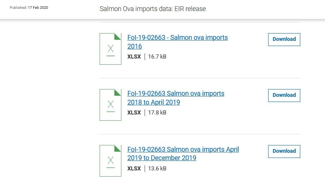
Task: Click the published date 17 Feb 2020
Action: pos(38,8)
